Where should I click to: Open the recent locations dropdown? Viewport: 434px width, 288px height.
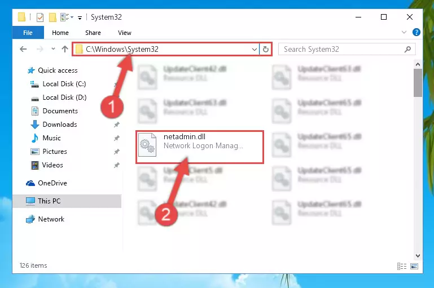[53, 49]
